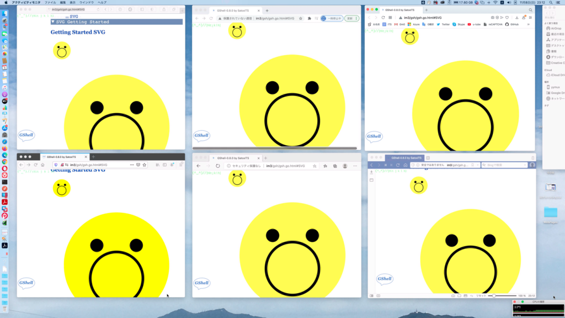Click the 更新 update button in Chrome

click(x=349, y=18)
